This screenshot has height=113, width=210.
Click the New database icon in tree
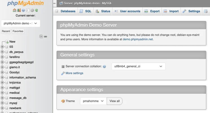coord(7,42)
